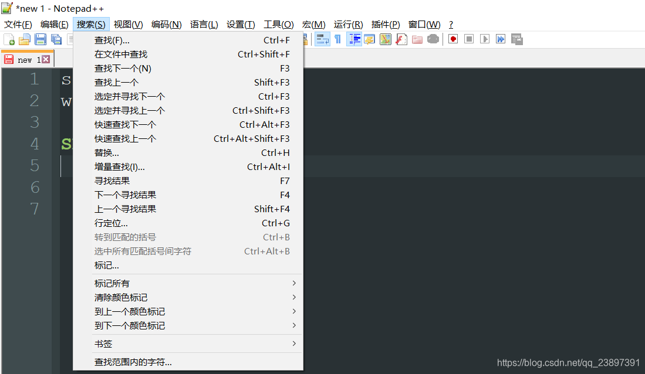Viewport: 645px width, 374px height.
Task: Click Run macro multiple times icon
Action: point(500,39)
